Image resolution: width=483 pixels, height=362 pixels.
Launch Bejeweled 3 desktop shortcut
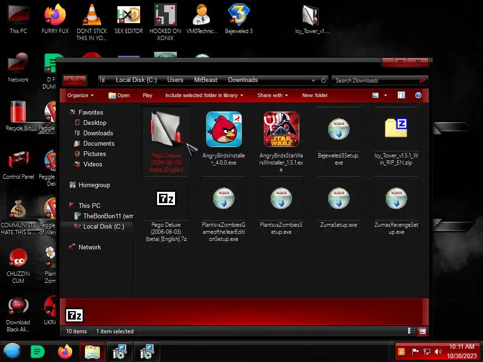point(239,19)
